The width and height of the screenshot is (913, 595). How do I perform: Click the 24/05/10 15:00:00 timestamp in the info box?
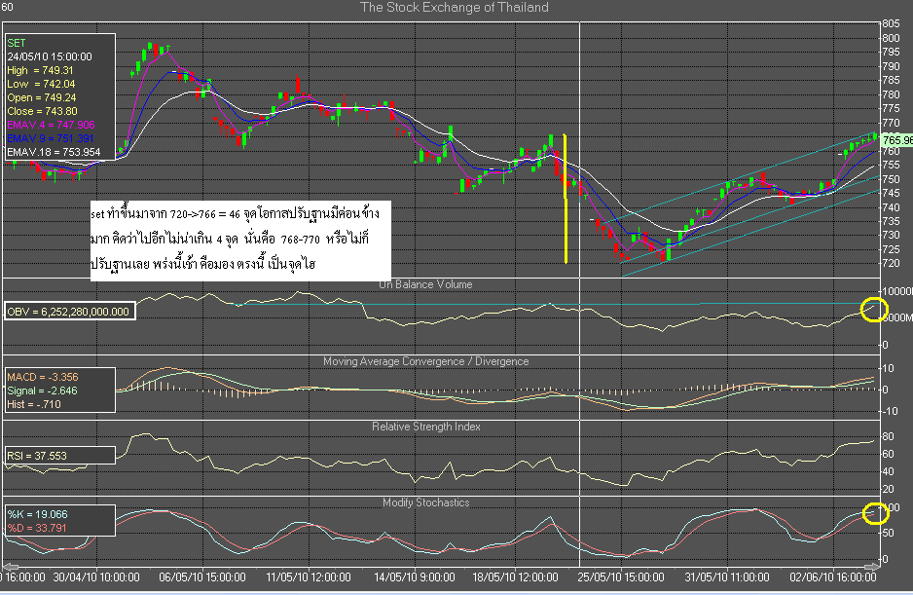pyautogui.click(x=50, y=56)
